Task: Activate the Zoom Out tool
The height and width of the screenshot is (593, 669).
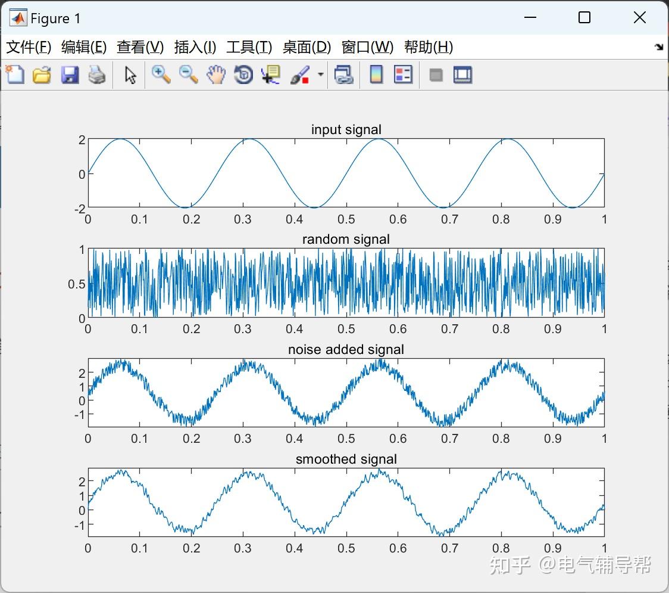Action: coord(188,74)
